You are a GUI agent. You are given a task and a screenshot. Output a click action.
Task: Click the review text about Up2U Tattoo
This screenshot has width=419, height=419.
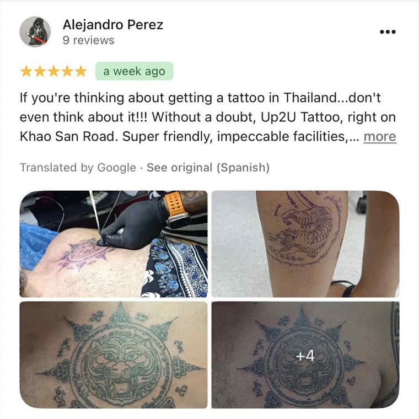click(x=208, y=117)
